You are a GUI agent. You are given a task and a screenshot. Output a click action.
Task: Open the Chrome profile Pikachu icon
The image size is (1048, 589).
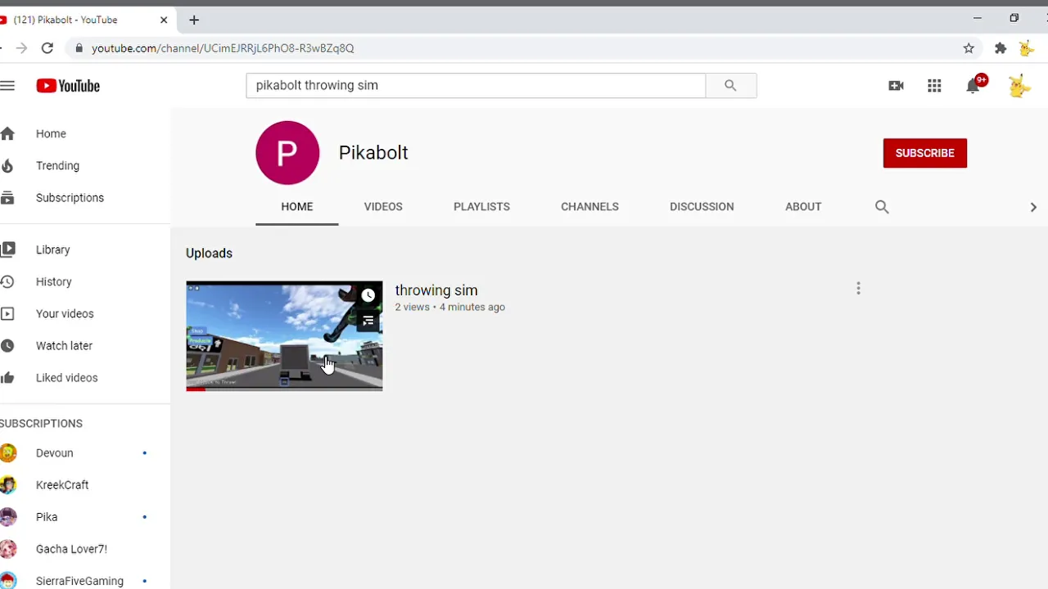pyautogui.click(x=1027, y=48)
